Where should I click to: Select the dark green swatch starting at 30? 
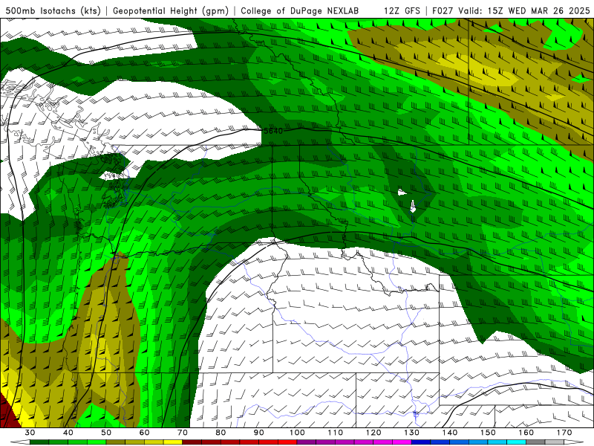click(x=39, y=442)
